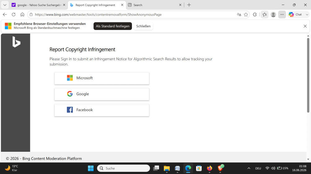Close the Search tab
The image size is (311, 174).
tap(180, 5)
